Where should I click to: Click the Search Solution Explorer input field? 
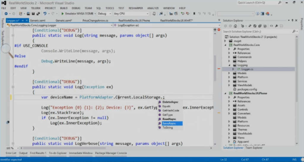257,31
